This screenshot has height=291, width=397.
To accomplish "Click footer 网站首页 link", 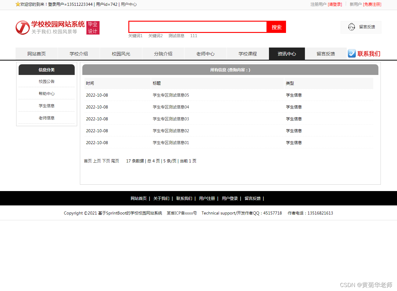I will (139, 198).
